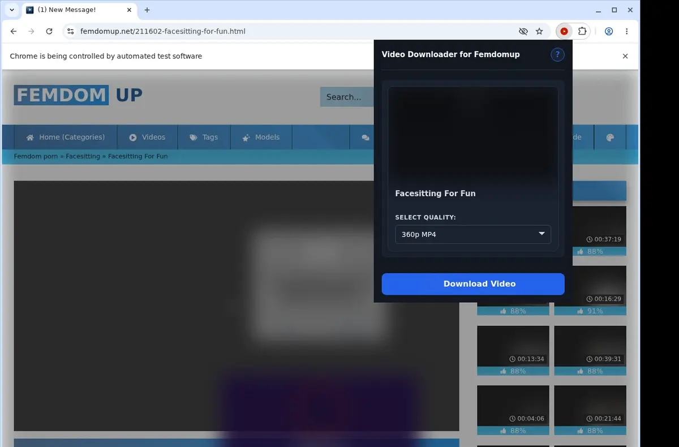Image resolution: width=679 pixels, height=447 pixels.
Task: View site information icon in address bar
Action: tap(70, 32)
